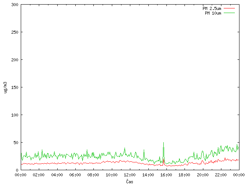This screenshot has height=184, width=246.
Task: Click the 16:00 time label
Action: point(166,175)
